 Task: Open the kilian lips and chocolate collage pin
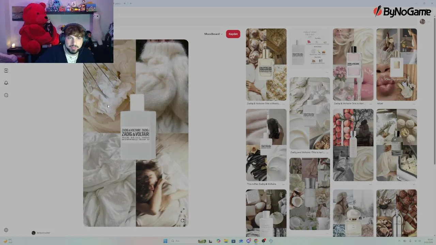[x=396, y=64]
